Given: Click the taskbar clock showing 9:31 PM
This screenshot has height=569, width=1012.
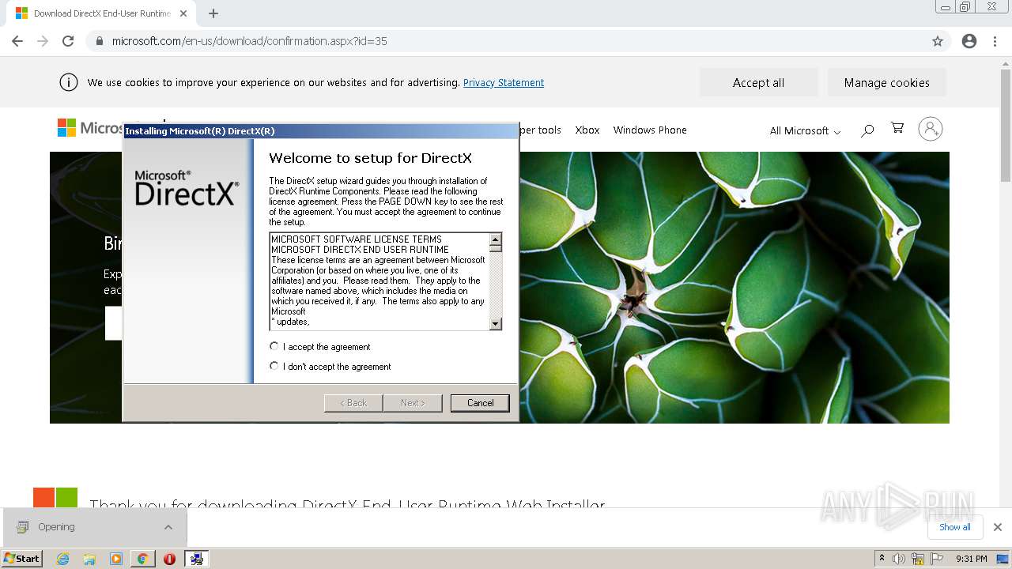Looking at the screenshot, I should (x=972, y=559).
